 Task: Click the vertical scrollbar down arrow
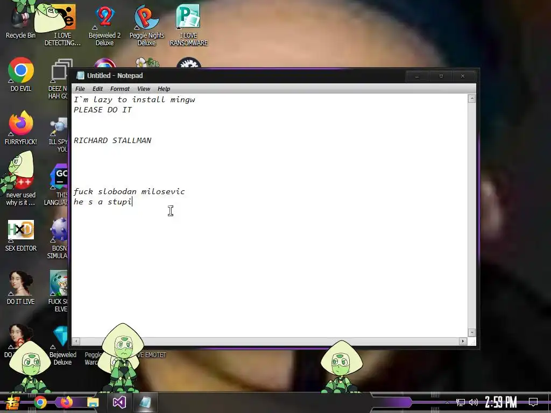pyautogui.click(x=472, y=332)
